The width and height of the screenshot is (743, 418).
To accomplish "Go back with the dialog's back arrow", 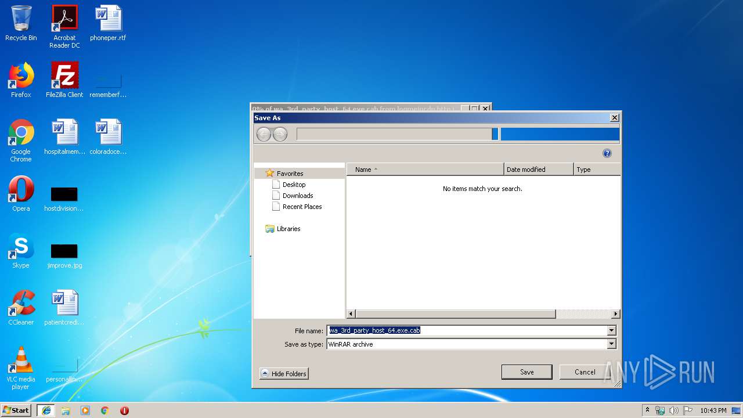I will (x=264, y=135).
